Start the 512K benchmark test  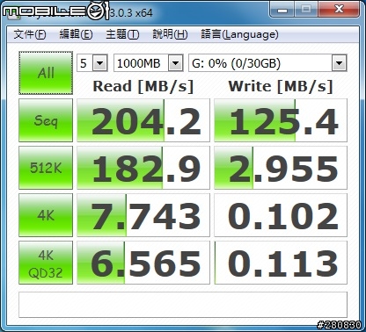pyautogui.click(x=46, y=168)
